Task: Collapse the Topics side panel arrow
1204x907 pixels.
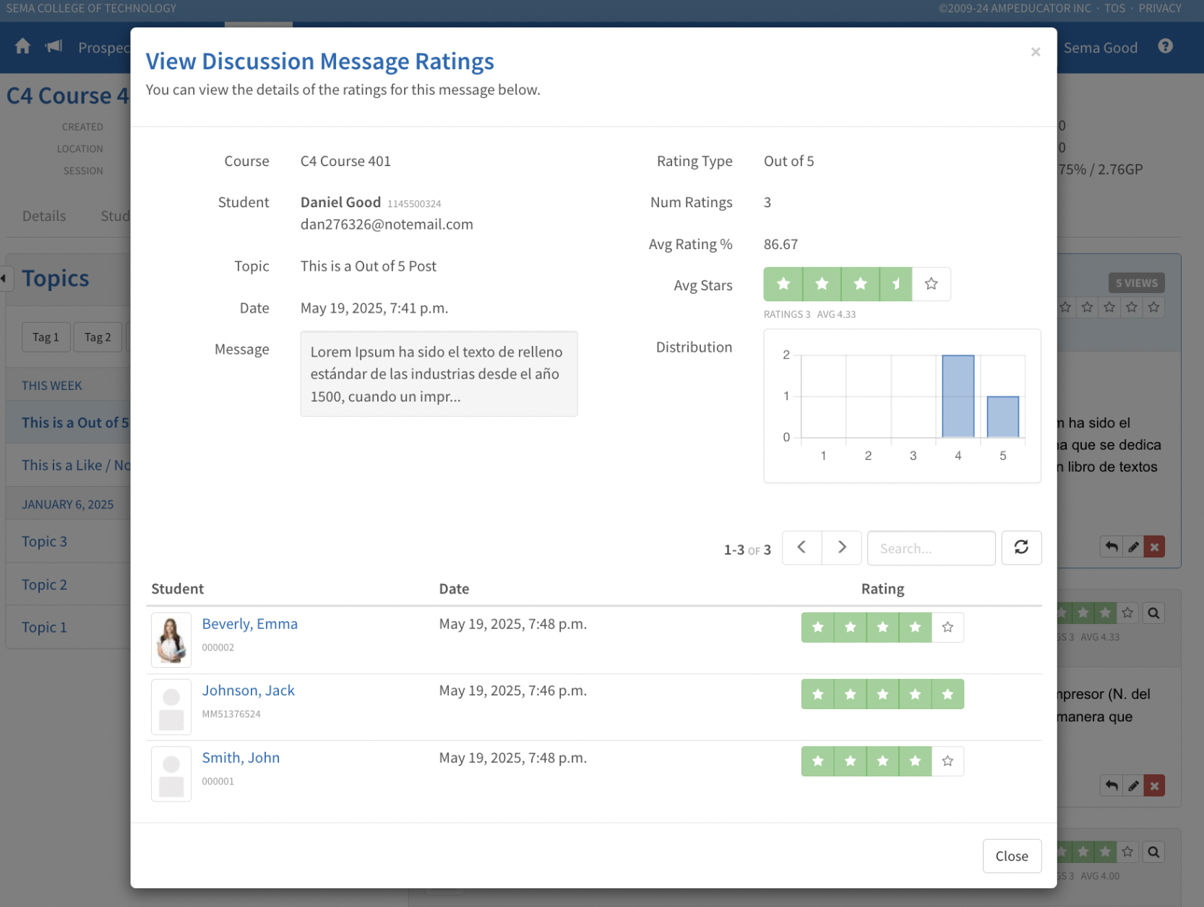Action: (4, 278)
